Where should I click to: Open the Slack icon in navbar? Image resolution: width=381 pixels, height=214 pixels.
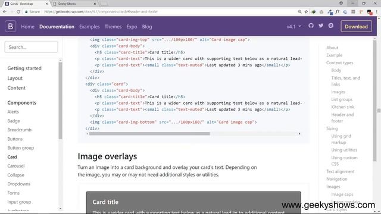tap(331, 26)
